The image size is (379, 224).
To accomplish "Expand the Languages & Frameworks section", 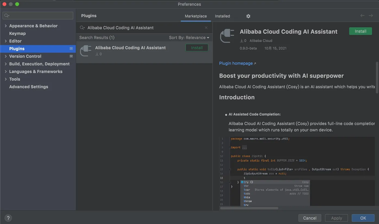I will pos(6,72).
